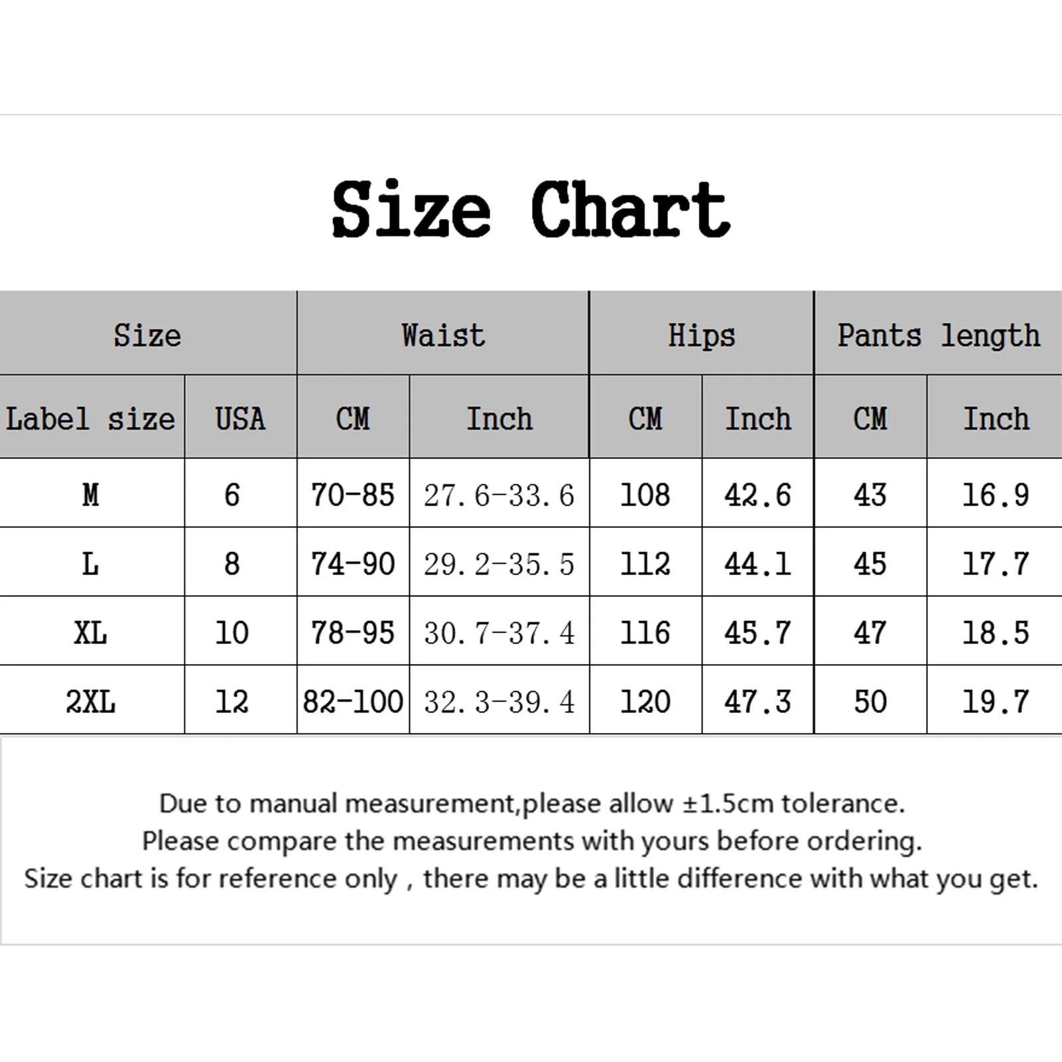Click the manual measurement tolerance note

click(x=531, y=803)
